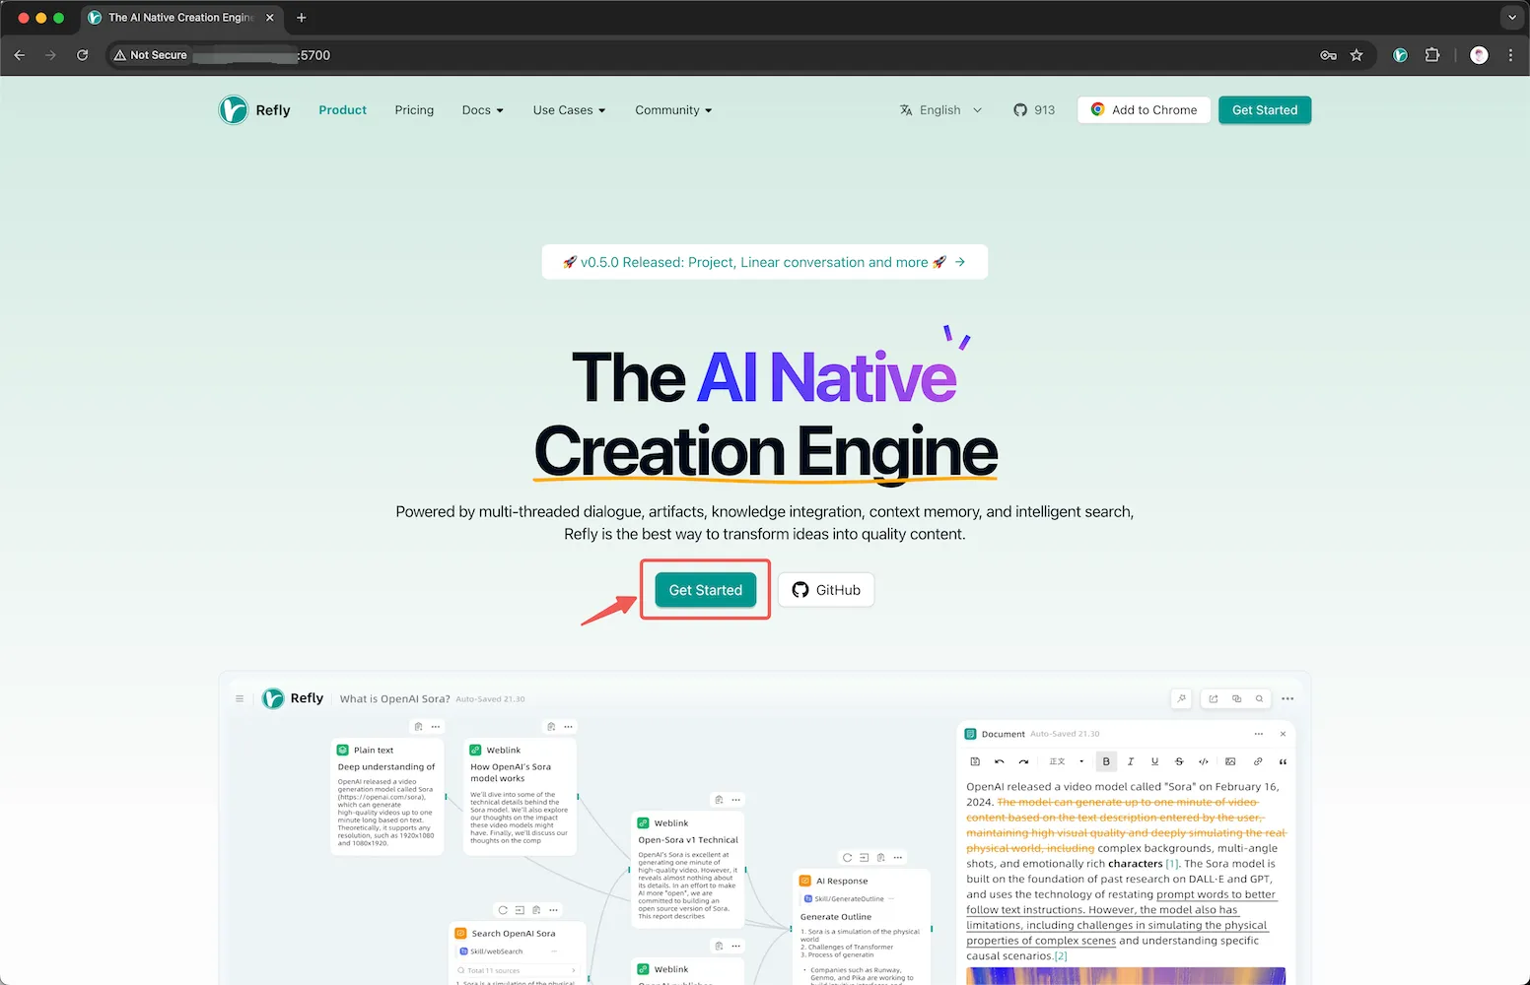Open the password manager key icon

point(1328,55)
